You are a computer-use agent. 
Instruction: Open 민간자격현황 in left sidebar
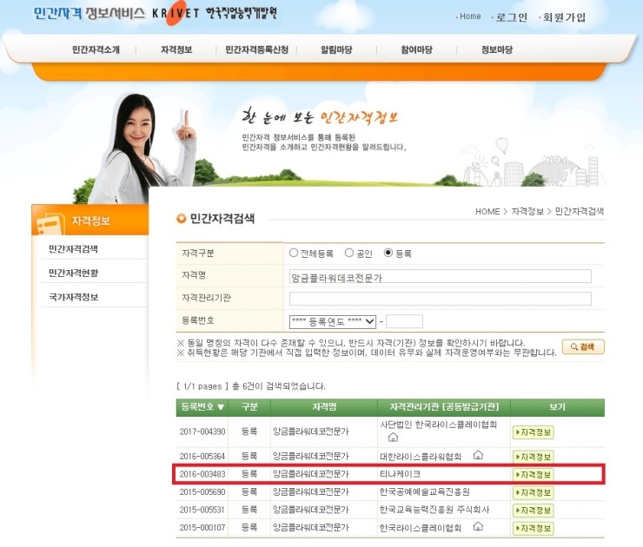coord(73,273)
